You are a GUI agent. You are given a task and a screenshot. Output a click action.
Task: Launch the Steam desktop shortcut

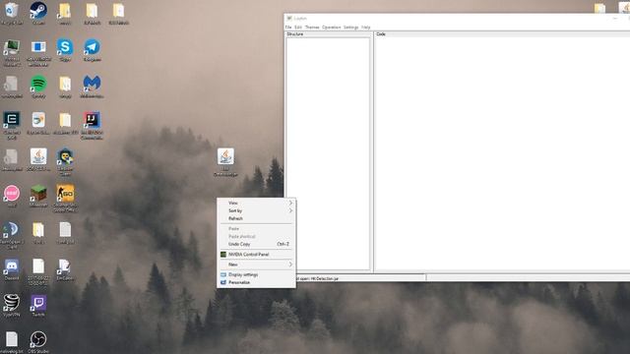click(x=38, y=11)
